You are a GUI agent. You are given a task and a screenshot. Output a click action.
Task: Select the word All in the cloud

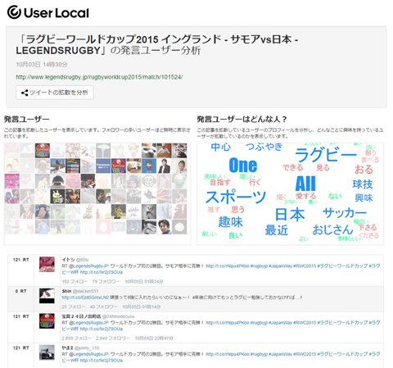[x=305, y=184]
